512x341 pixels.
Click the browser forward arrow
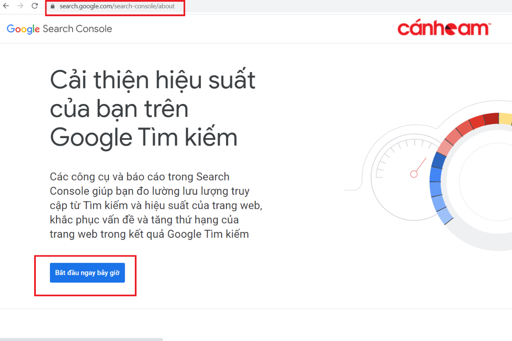20,6
